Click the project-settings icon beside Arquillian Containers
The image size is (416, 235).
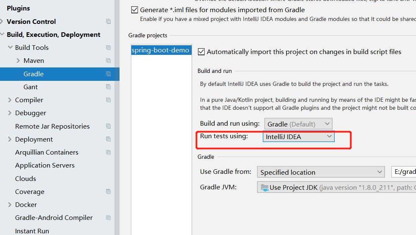coord(108,152)
